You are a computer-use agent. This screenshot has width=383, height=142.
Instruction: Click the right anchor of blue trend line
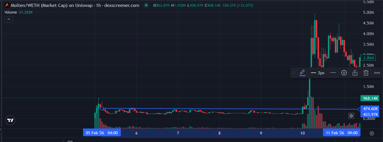[360, 109]
